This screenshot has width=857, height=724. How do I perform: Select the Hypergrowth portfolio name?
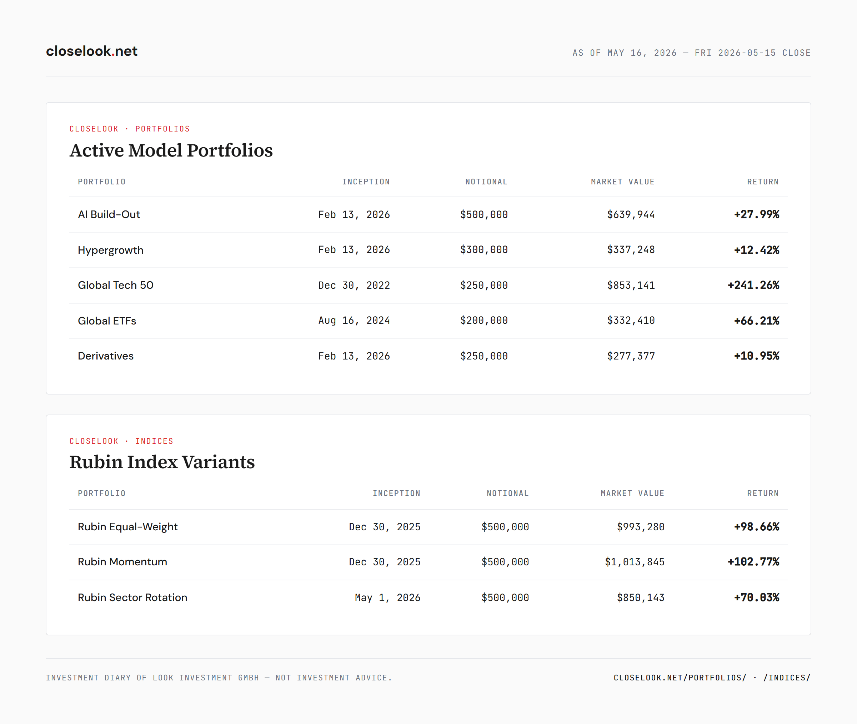tap(111, 250)
